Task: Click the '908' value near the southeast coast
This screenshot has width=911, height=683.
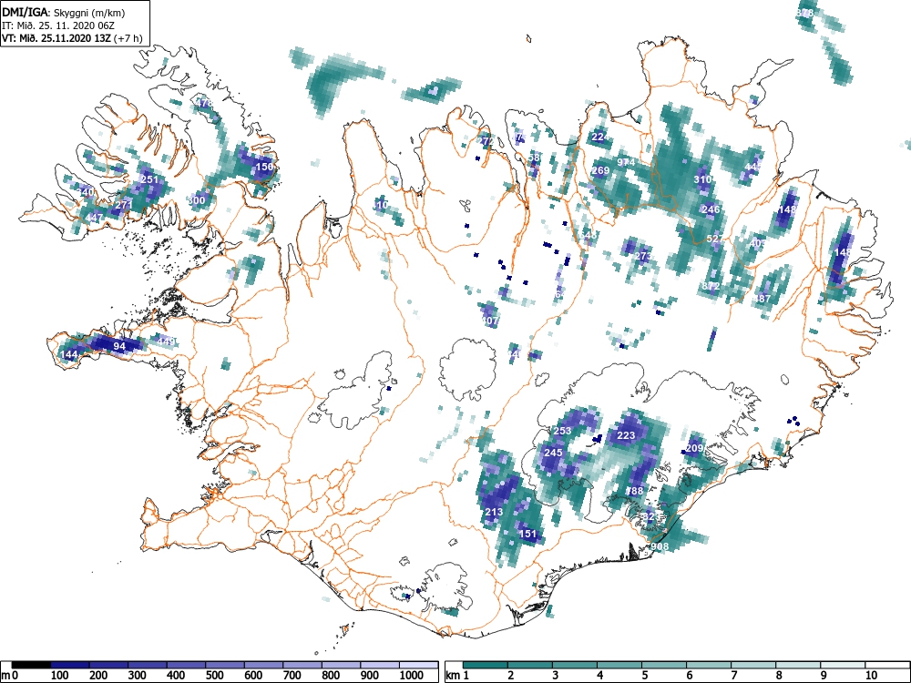Action: click(x=660, y=545)
